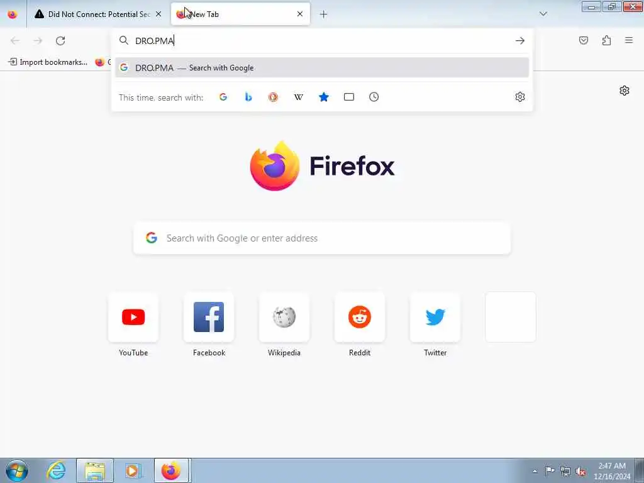Open a new tab with the plus button
This screenshot has height=483, width=644.
point(323,14)
